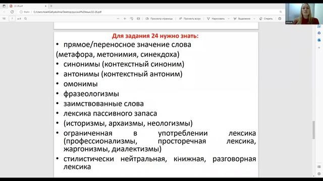The height and width of the screenshot is (181, 323).
Task: Click text 'жаргонизмы, диалектизмы)'
Action: pyautogui.click(x=113, y=149)
